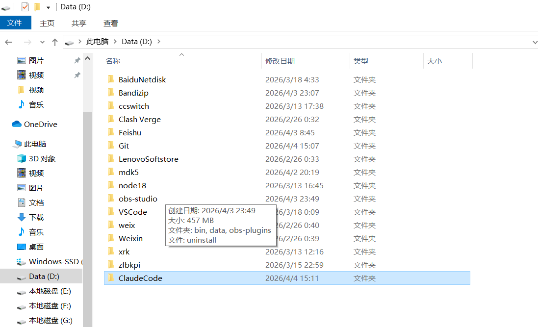Open the 文件 menu tab
Image resolution: width=538 pixels, height=327 pixels.
pyautogui.click(x=15, y=23)
